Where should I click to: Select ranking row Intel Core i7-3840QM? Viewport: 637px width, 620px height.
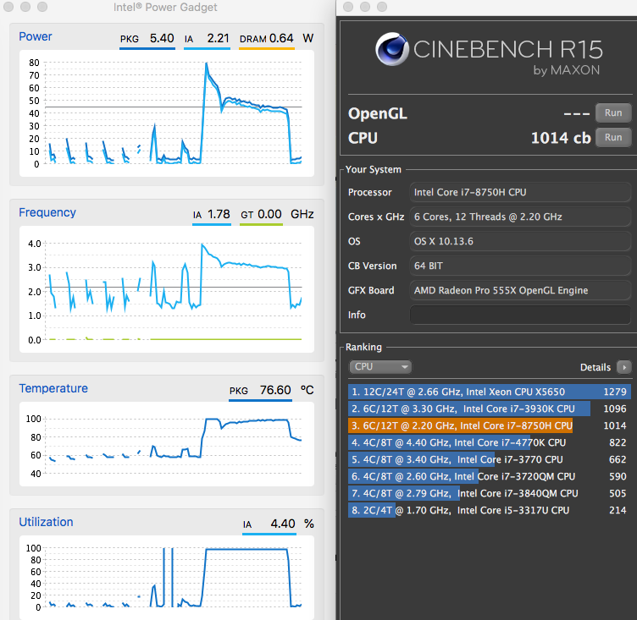click(x=489, y=493)
